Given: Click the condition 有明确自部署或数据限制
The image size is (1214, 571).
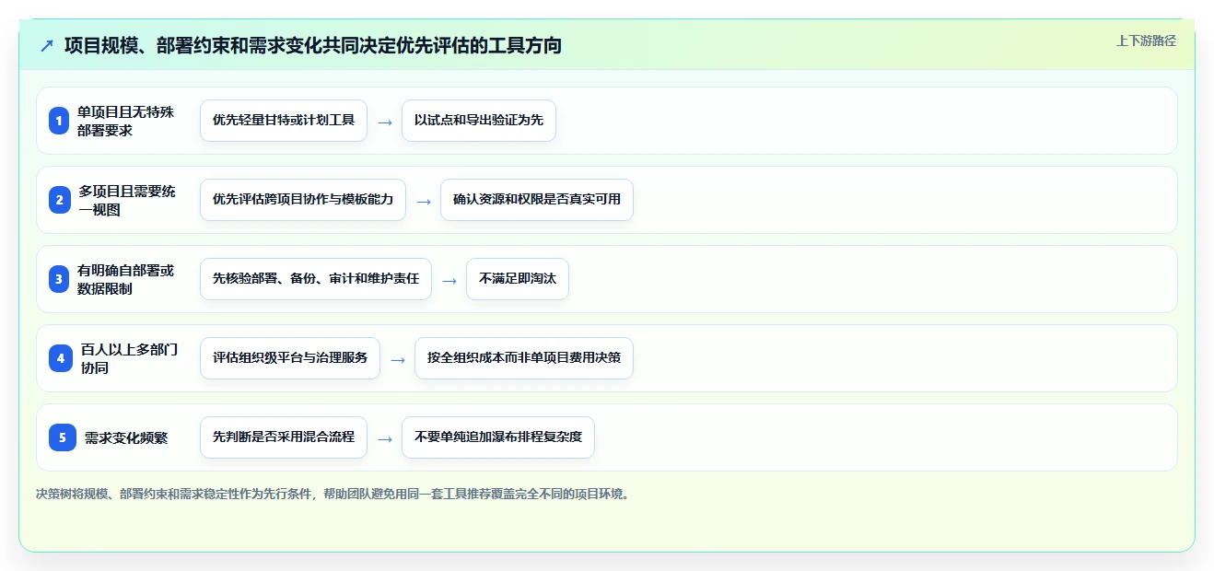Looking at the screenshot, I should (125, 279).
